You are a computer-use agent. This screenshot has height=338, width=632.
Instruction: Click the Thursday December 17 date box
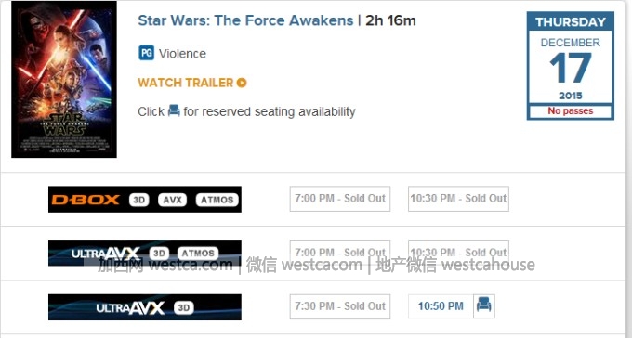571,66
